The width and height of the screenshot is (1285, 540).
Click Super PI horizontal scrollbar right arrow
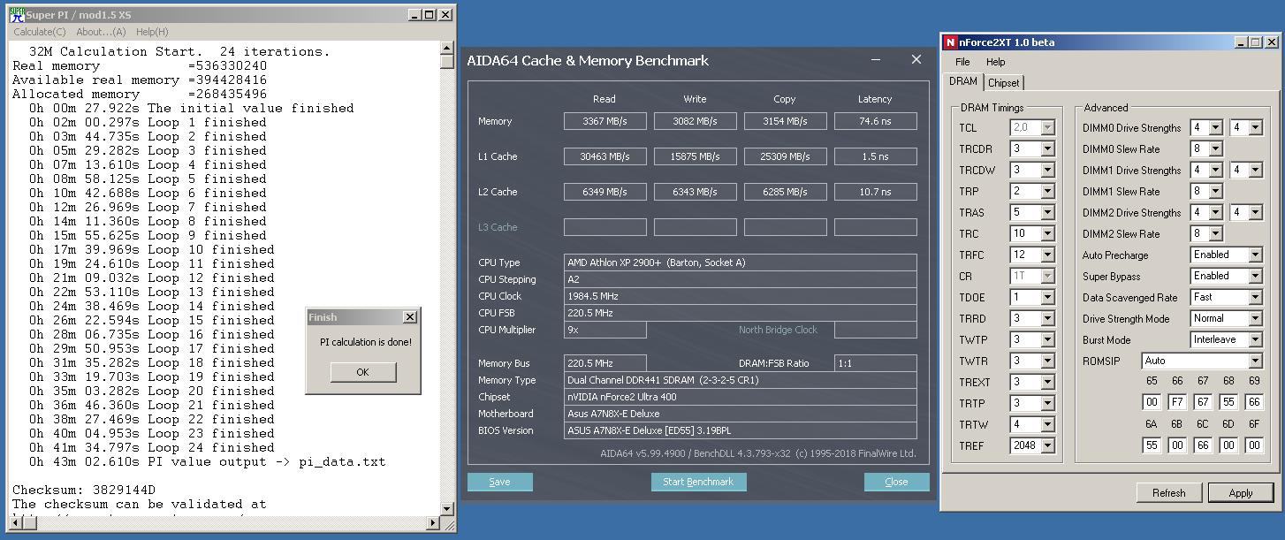tap(433, 522)
